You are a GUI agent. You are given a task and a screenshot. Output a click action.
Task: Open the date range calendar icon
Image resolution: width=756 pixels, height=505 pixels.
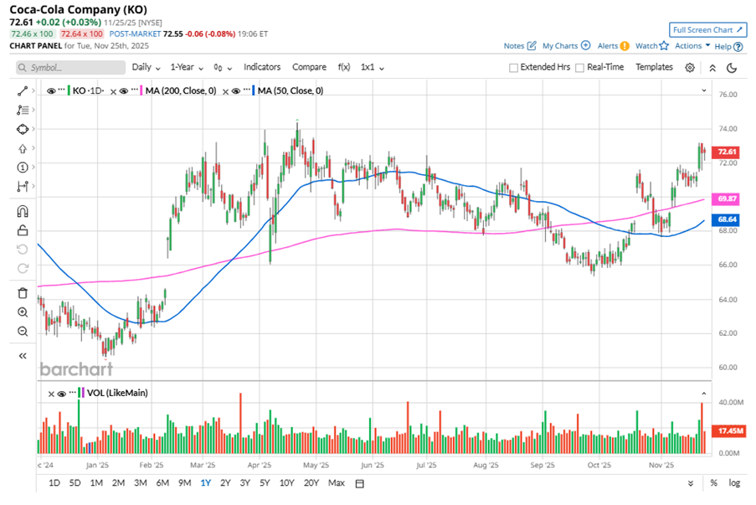[359, 483]
